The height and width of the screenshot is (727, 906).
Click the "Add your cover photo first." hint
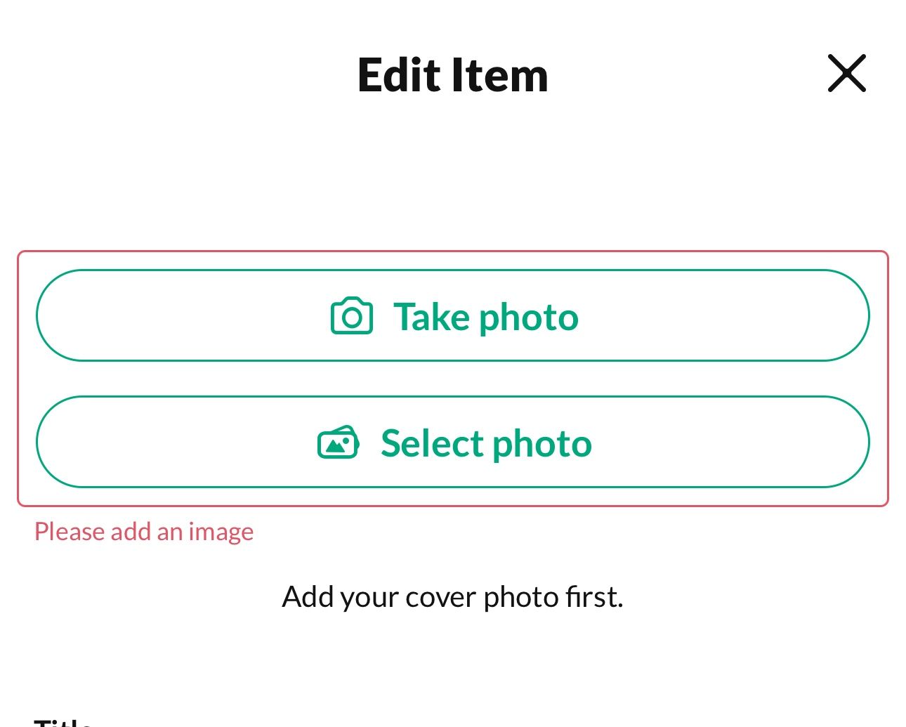pos(452,597)
